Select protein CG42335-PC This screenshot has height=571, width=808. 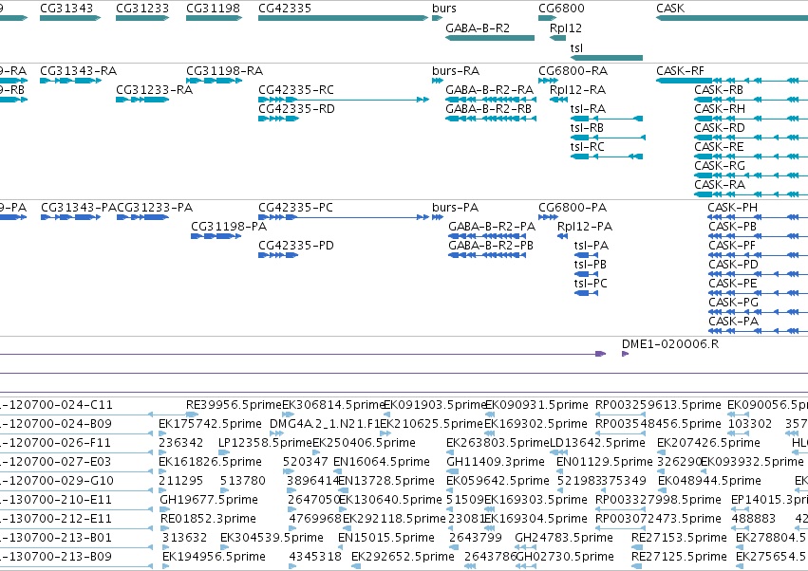(343, 217)
